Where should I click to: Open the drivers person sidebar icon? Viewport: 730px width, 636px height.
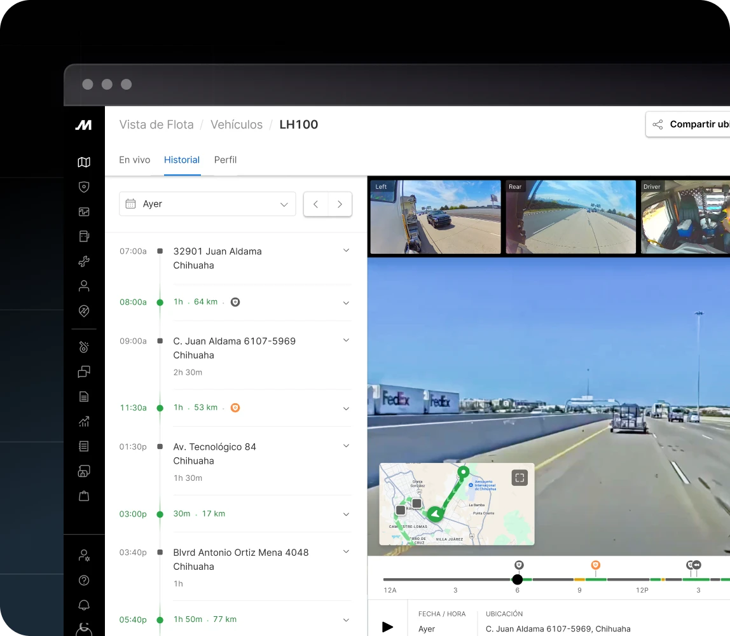click(x=84, y=286)
